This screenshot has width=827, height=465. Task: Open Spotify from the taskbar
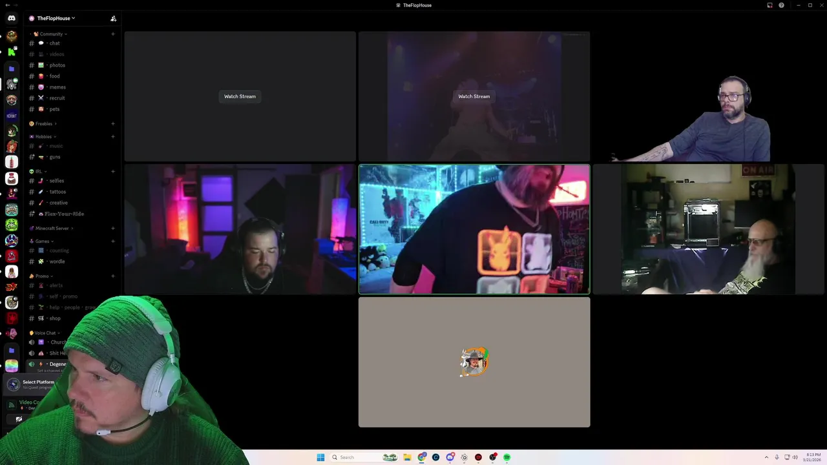(507, 457)
